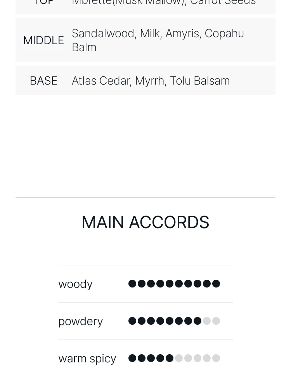Click the Myrrh note in the base notes
The image size is (291, 388).
coord(149,81)
